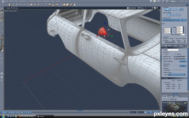This screenshot has width=189, height=118.
Task: Click the grid layout tool icon in top toolbar
Action: [71, 5]
